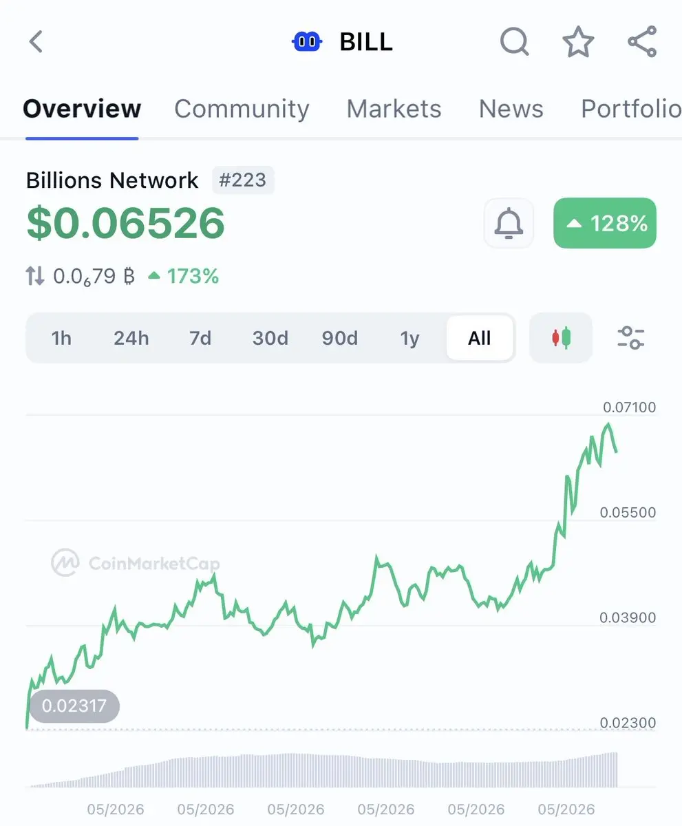Swap price currency using arrows icon
Viewport: 682px width, 826px height.
[x=35, y=277]
